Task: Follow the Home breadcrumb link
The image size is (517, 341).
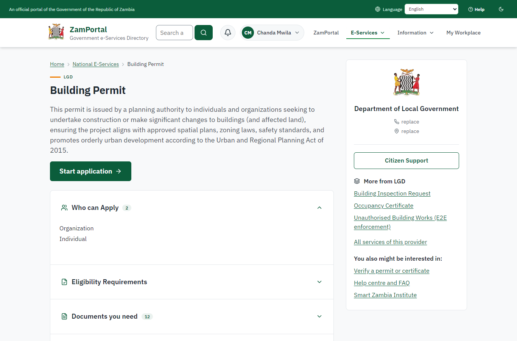Action: click(57, 64)
